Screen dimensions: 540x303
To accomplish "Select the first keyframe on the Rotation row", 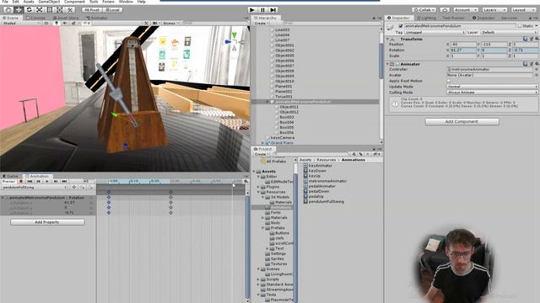I will click(x=109, y=197).
